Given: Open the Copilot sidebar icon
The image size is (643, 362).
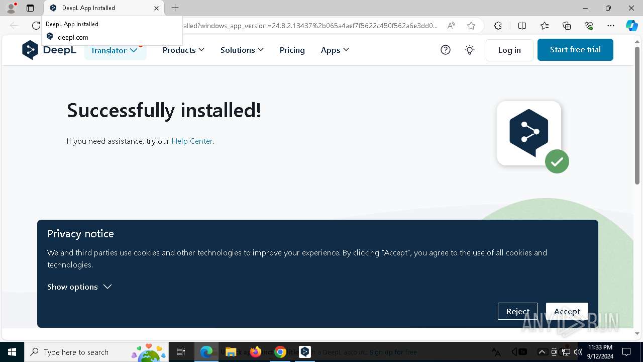Looking at the screenshot, I should point(631,26).
